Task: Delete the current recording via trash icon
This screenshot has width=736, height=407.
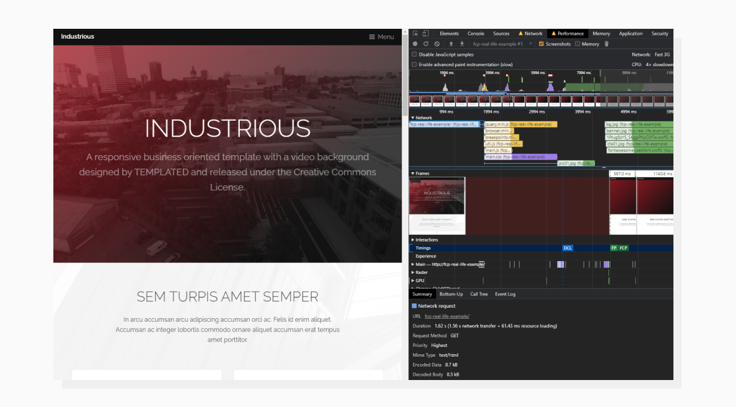Action: 606,44
